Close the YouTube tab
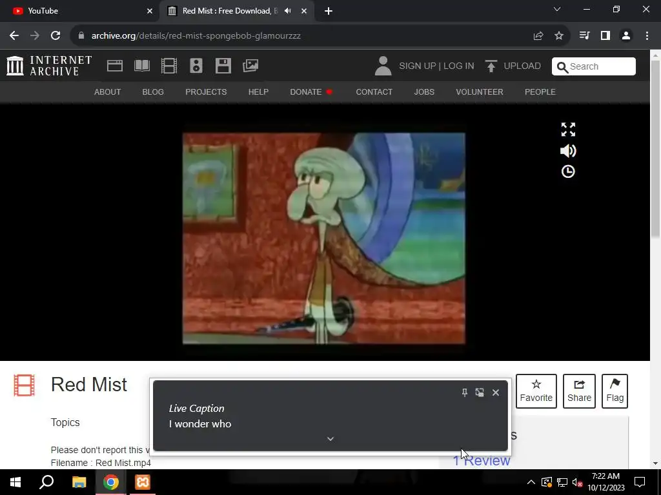 (x=150, y=11)
